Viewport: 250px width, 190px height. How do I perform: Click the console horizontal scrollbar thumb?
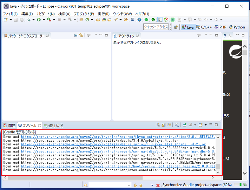pos(75,177)
